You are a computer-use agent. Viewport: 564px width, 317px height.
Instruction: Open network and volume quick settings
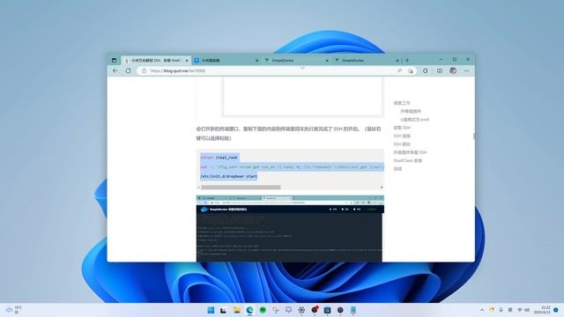(x=523, y=310)
